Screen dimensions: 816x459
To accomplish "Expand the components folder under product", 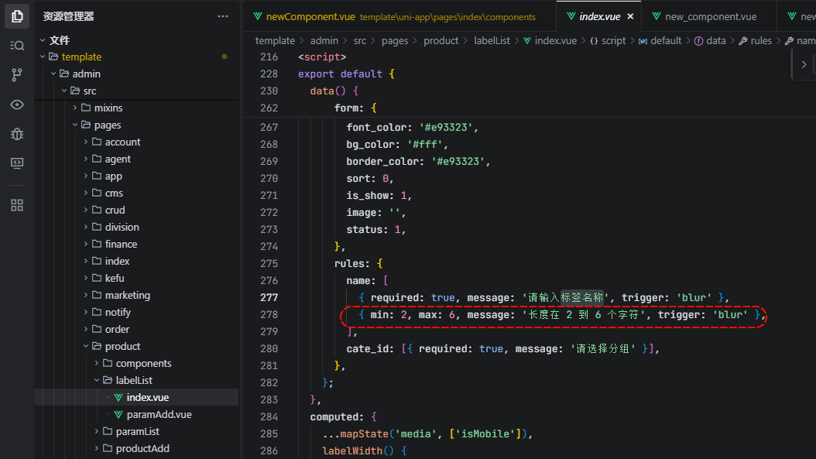I will [96, 363].
